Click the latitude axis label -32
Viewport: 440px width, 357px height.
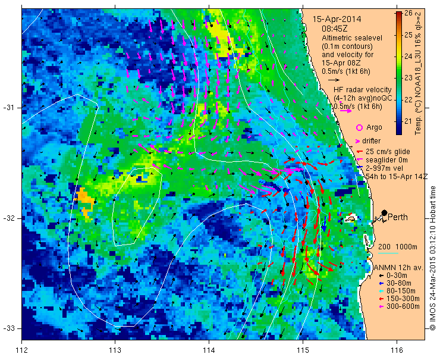[x=9, y=218]
